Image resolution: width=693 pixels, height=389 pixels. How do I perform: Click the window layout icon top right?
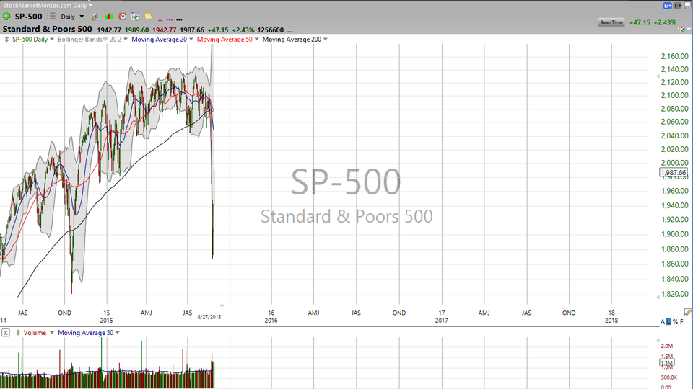pos(688,5)
